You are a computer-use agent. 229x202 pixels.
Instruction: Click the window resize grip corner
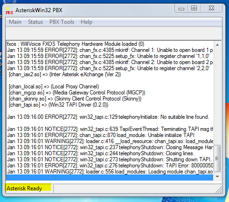click(219, 190)
